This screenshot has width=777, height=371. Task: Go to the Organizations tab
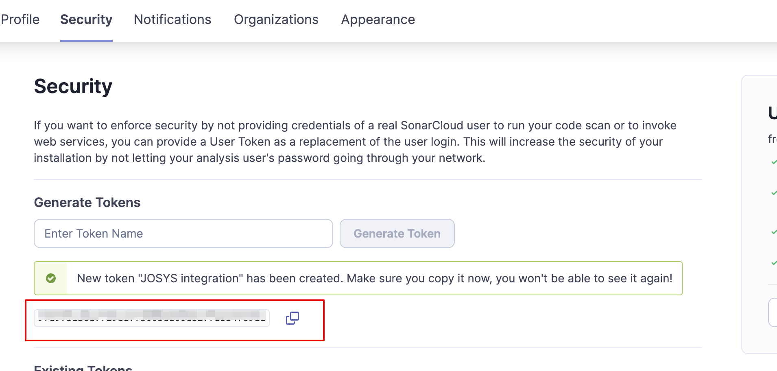pos(276,20)
